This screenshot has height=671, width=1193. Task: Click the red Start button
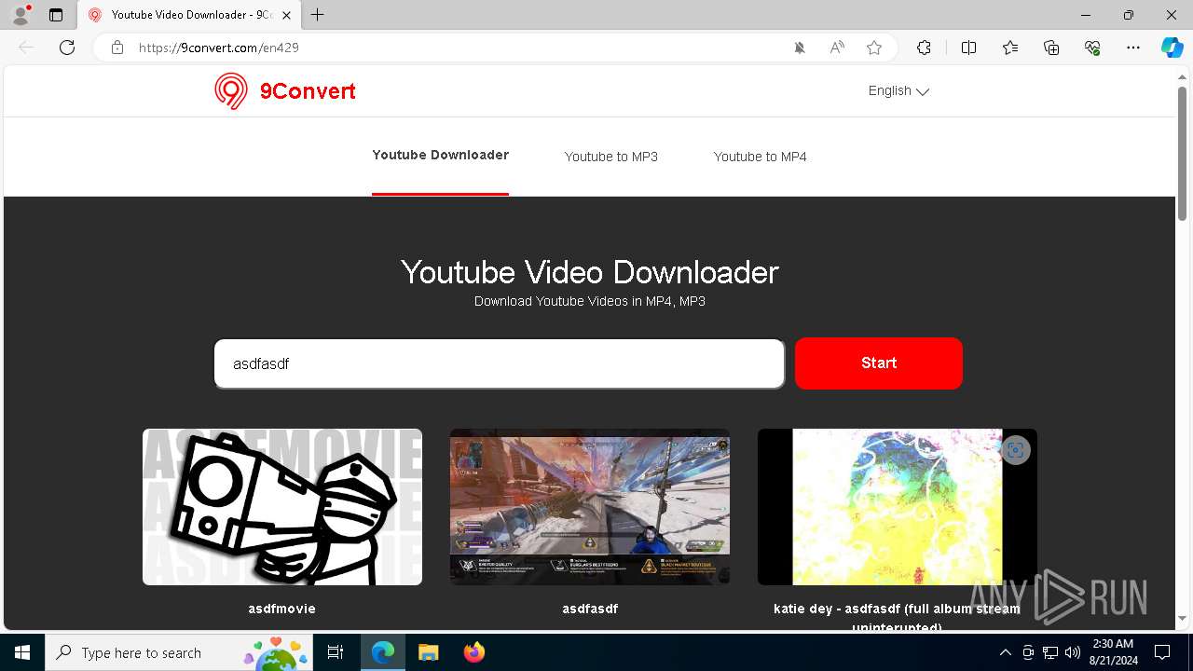pos(879,363)
